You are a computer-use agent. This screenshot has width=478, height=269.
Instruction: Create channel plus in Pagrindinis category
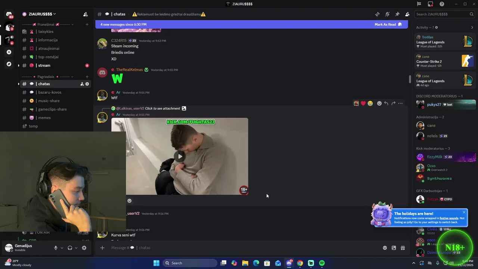click(87, 77)
